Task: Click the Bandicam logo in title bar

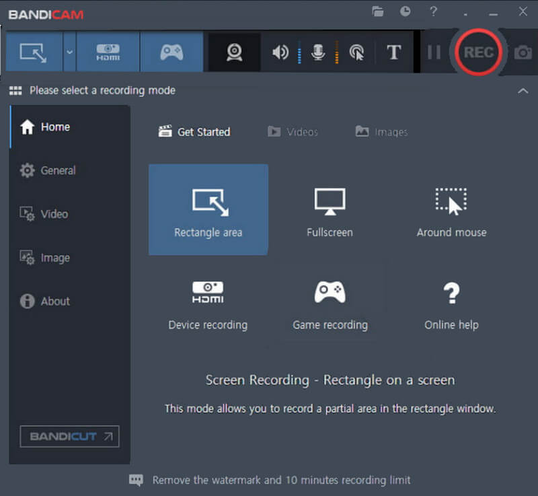Action: click(46, 14)
